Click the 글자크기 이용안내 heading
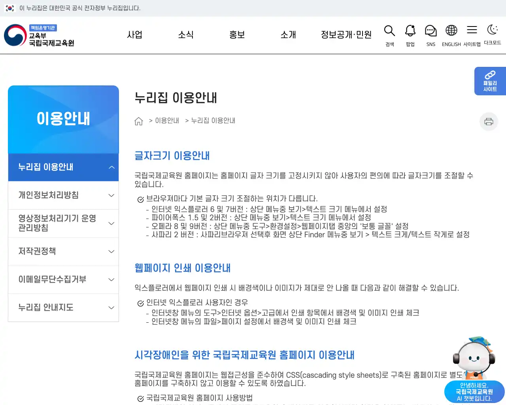The width and height of the screenshot is (506, 405). pyautogui.click(x=172, y=156)
